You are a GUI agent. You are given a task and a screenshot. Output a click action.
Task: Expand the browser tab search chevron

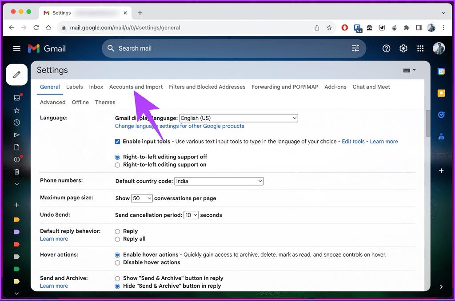(x=443, y=13)
